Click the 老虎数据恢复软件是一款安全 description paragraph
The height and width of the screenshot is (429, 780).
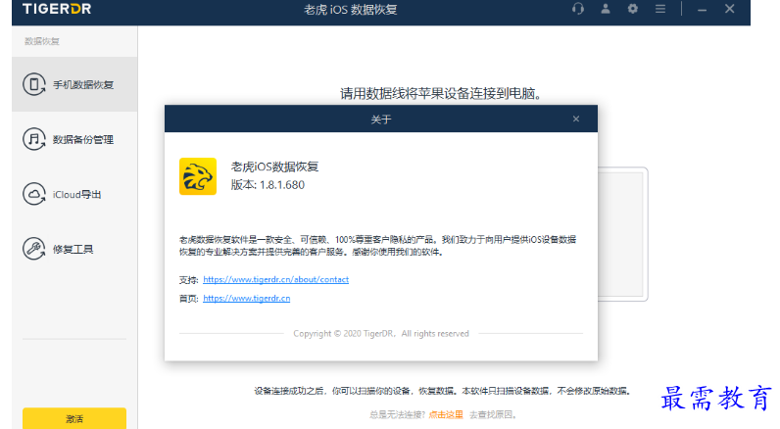point(377,246)
